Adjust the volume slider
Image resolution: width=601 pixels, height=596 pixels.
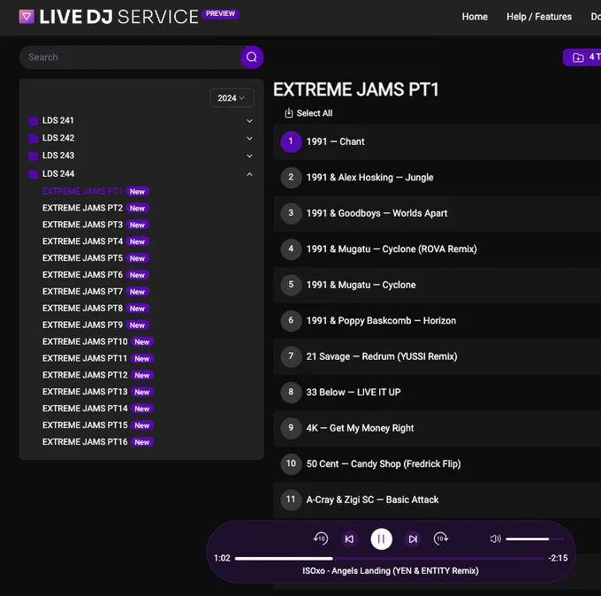(535, 539)
